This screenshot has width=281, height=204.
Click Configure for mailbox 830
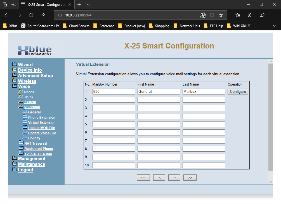pos(238,91)
